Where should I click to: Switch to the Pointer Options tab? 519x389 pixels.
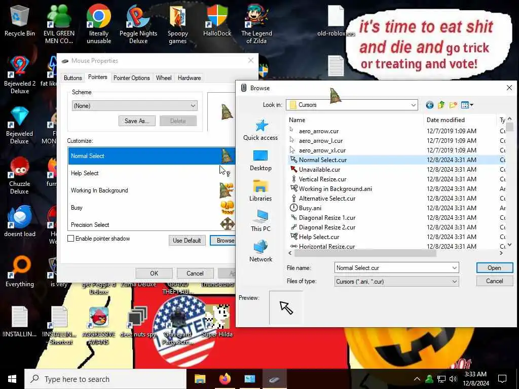coord(132,78)
